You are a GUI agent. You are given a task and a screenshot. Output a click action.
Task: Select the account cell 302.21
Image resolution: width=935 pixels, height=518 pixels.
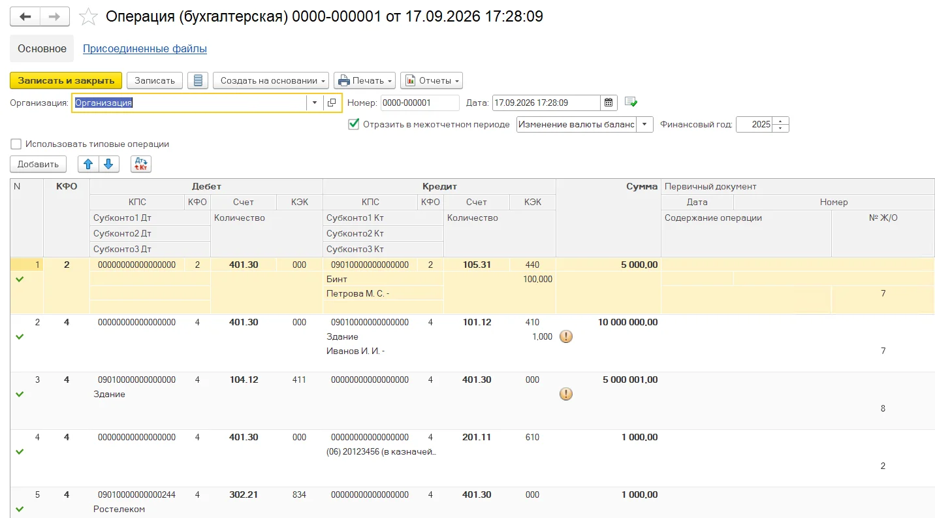click(244, 494)
